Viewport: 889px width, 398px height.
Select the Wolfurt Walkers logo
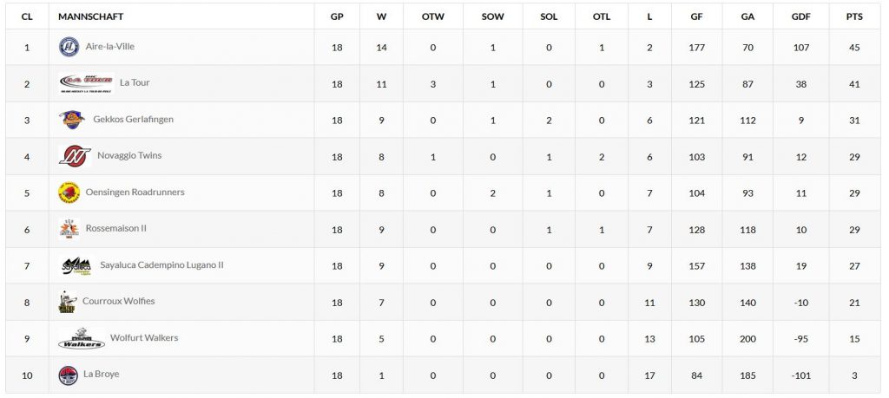(x=82, y=338)
